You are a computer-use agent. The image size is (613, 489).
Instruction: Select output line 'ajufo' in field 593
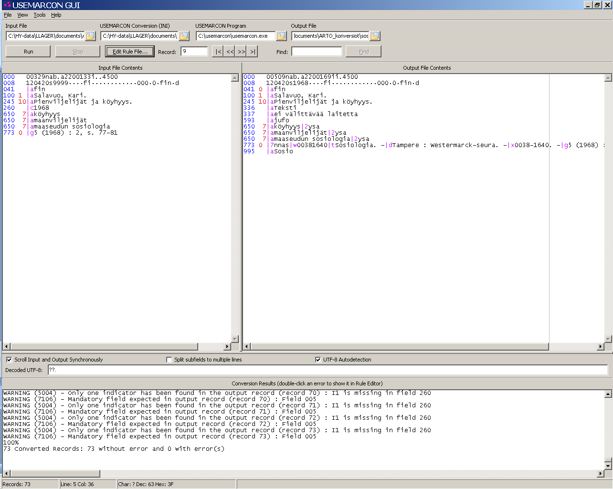pos(279,120)
